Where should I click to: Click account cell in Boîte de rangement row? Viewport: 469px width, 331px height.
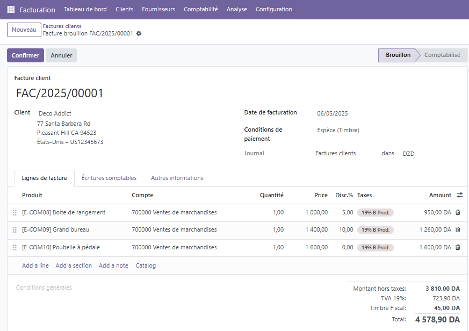(x=174, y=212)
